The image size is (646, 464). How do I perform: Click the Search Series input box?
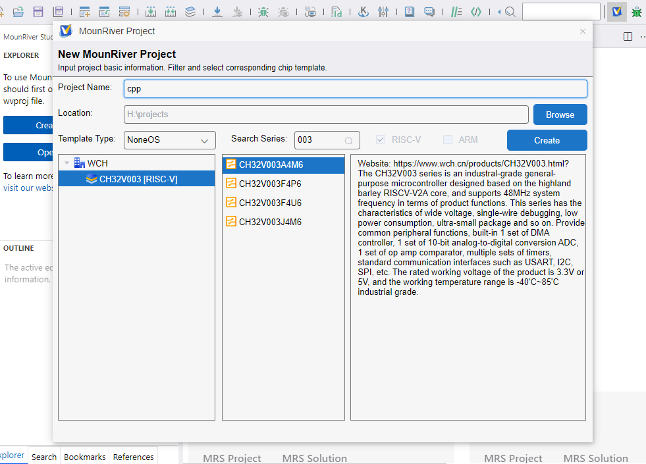click(327, 140)
